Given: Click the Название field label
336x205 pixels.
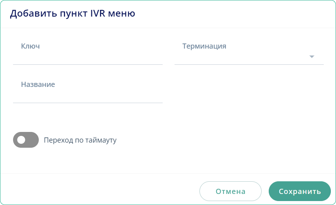Looking at the screenshot, I should [x=38, y=85].
